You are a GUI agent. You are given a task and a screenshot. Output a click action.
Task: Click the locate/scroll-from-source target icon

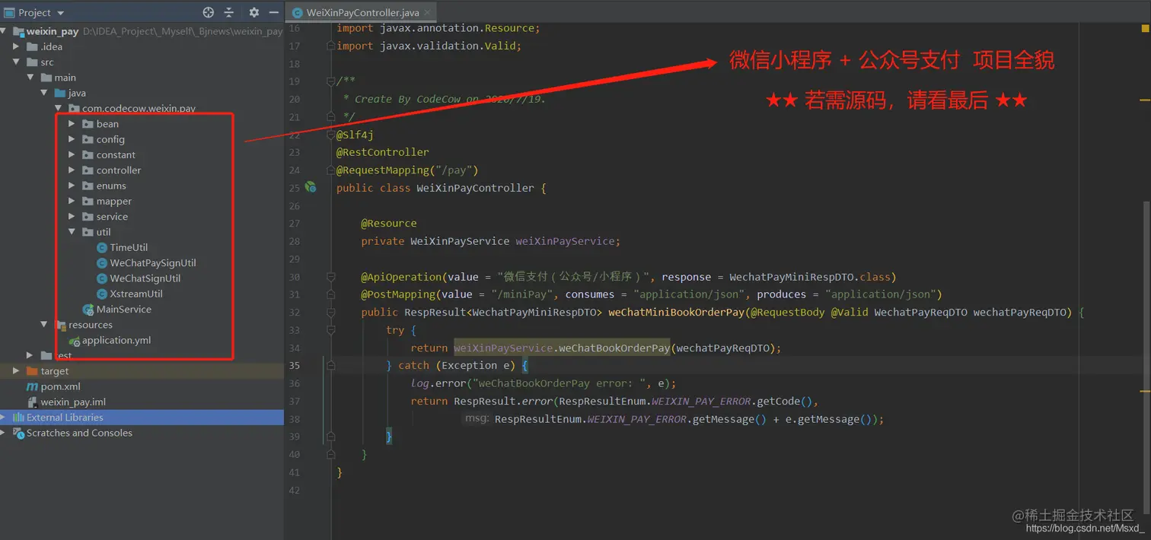pyautogui.click(x=209, y=12)
